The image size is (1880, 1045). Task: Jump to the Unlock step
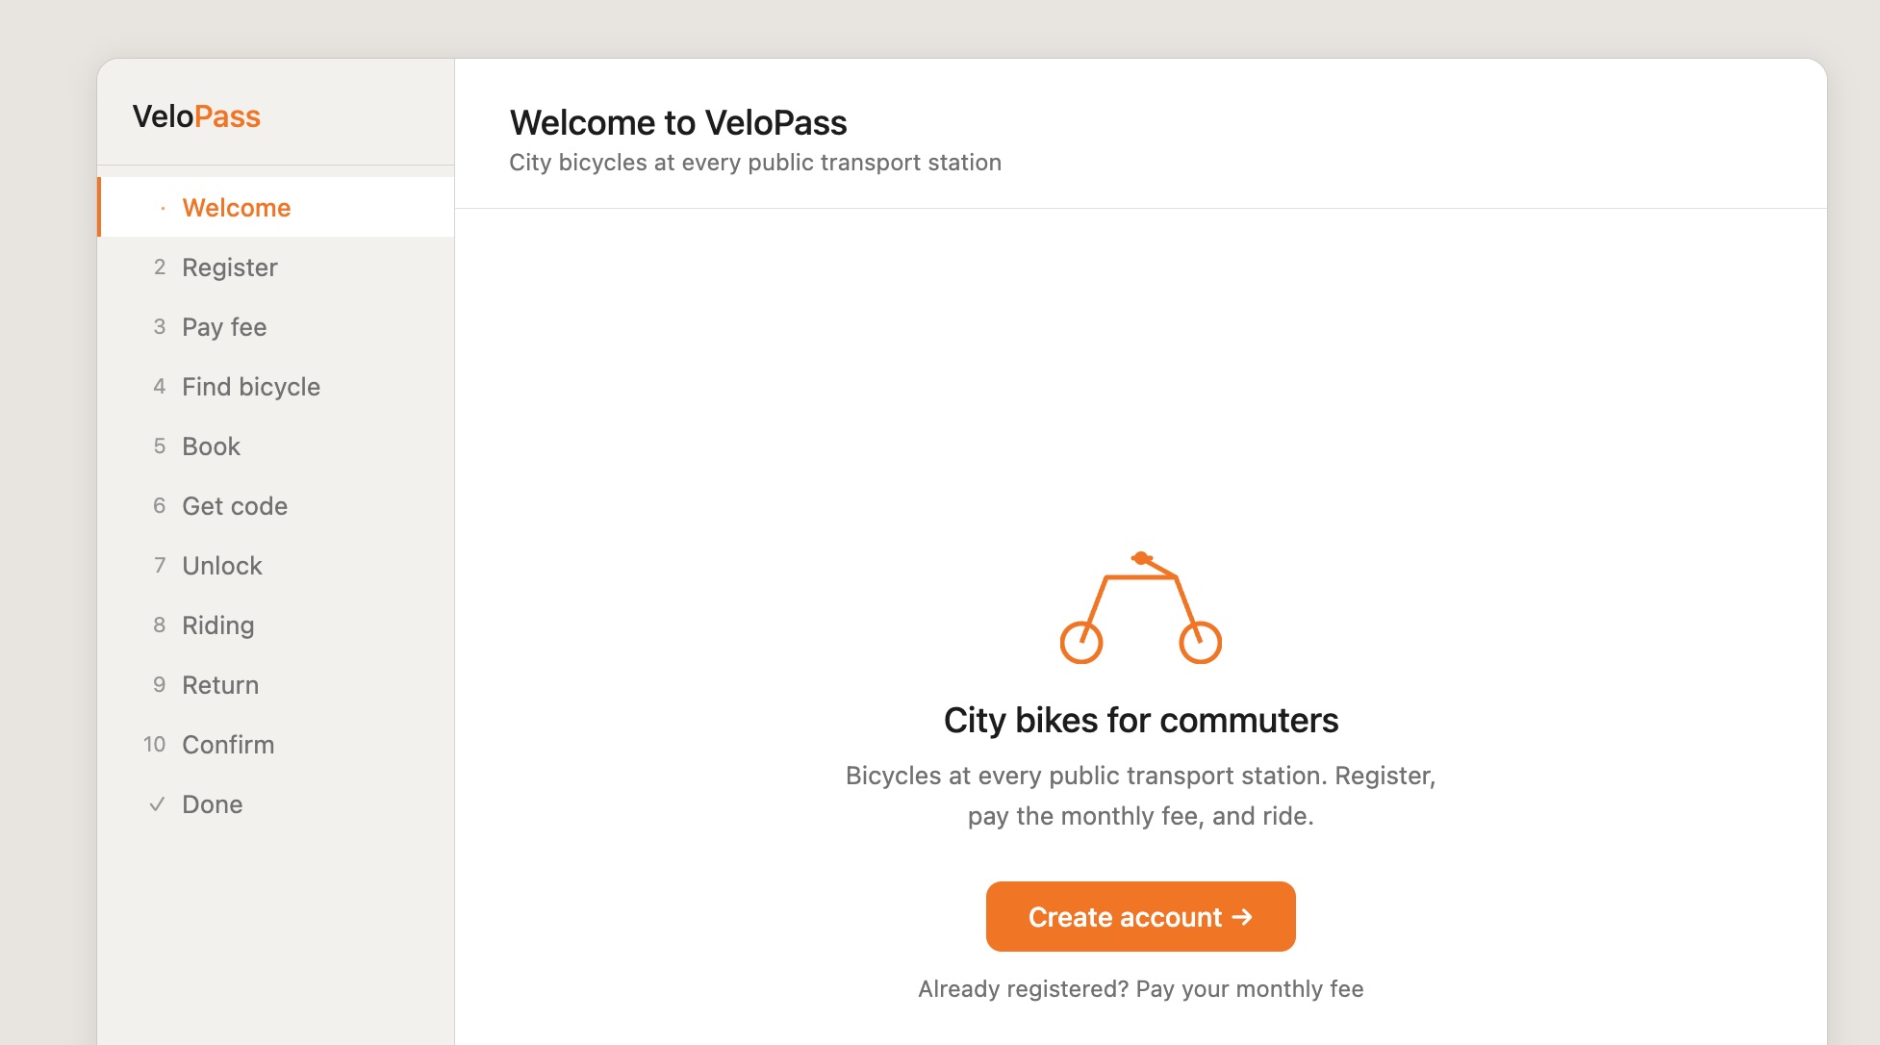pyautogui.click(x=221, y=566)
